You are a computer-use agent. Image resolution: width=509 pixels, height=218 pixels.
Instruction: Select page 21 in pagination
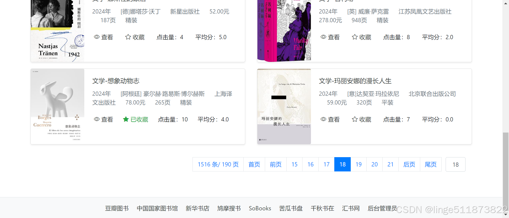pos(390,164)
